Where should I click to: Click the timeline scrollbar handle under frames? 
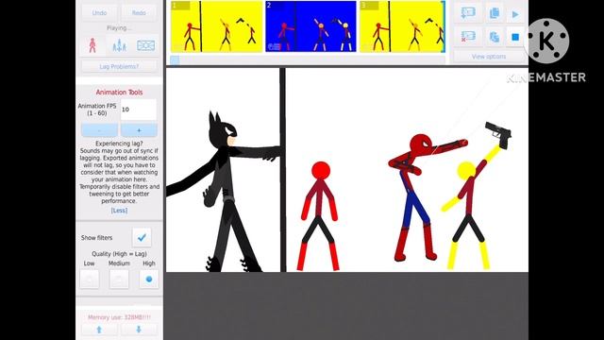click(x=175, y=60)
